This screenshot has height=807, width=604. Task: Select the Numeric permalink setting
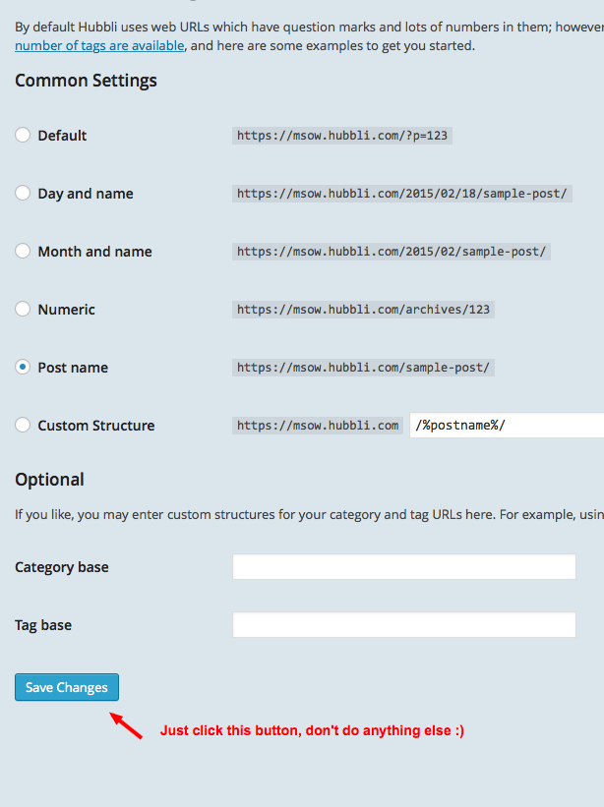point(23,310)
